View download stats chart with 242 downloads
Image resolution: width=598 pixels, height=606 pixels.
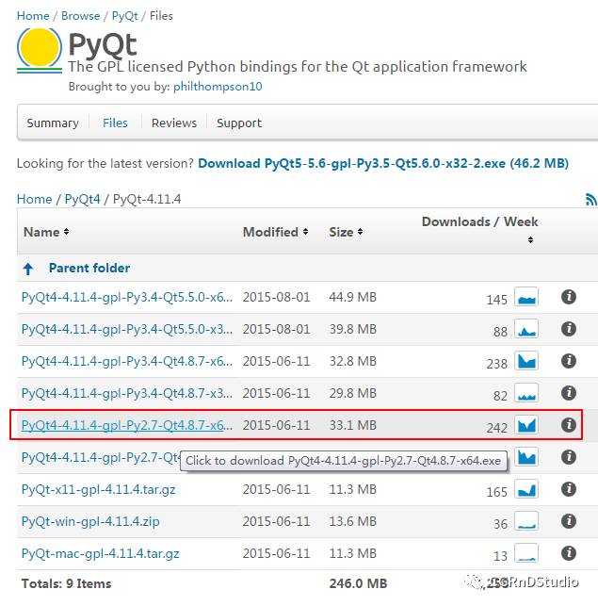pos(526,425)
